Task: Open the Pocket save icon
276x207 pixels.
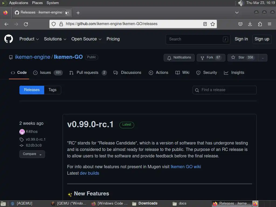Action: coord(240,24)
